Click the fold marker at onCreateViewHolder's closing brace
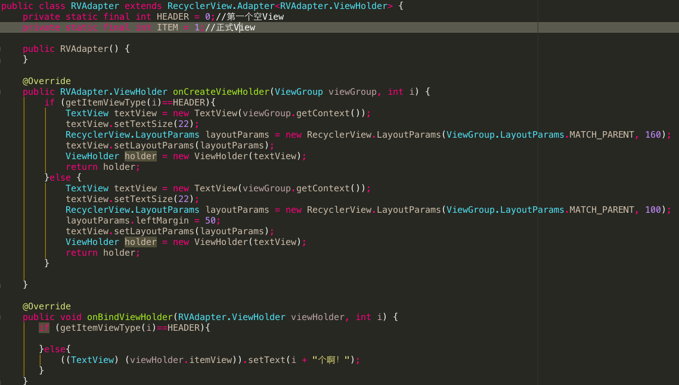This screenshot has width=679, height=385. pos(2,285)
